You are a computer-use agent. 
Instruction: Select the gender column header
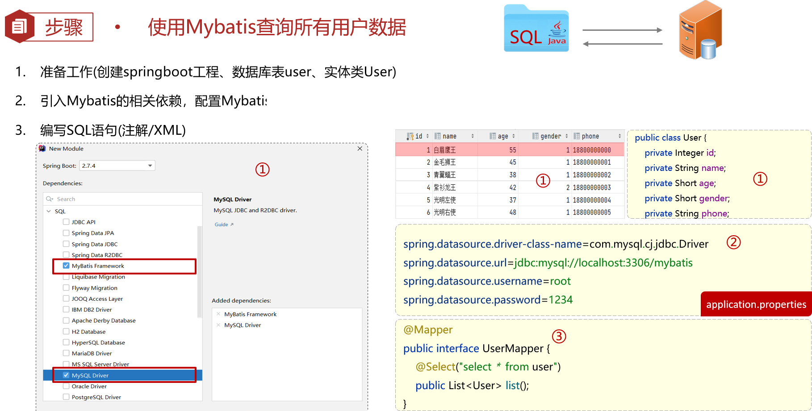[550, 136]
